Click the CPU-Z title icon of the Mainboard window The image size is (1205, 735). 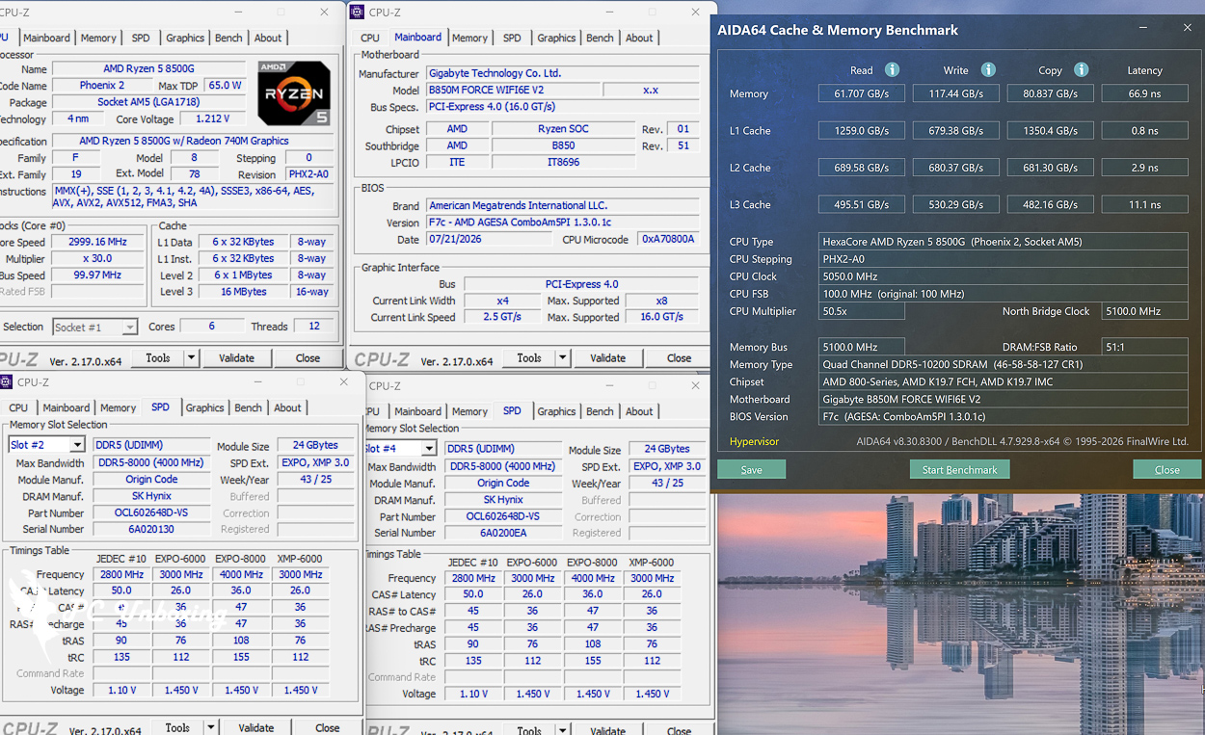pos(357,12)
